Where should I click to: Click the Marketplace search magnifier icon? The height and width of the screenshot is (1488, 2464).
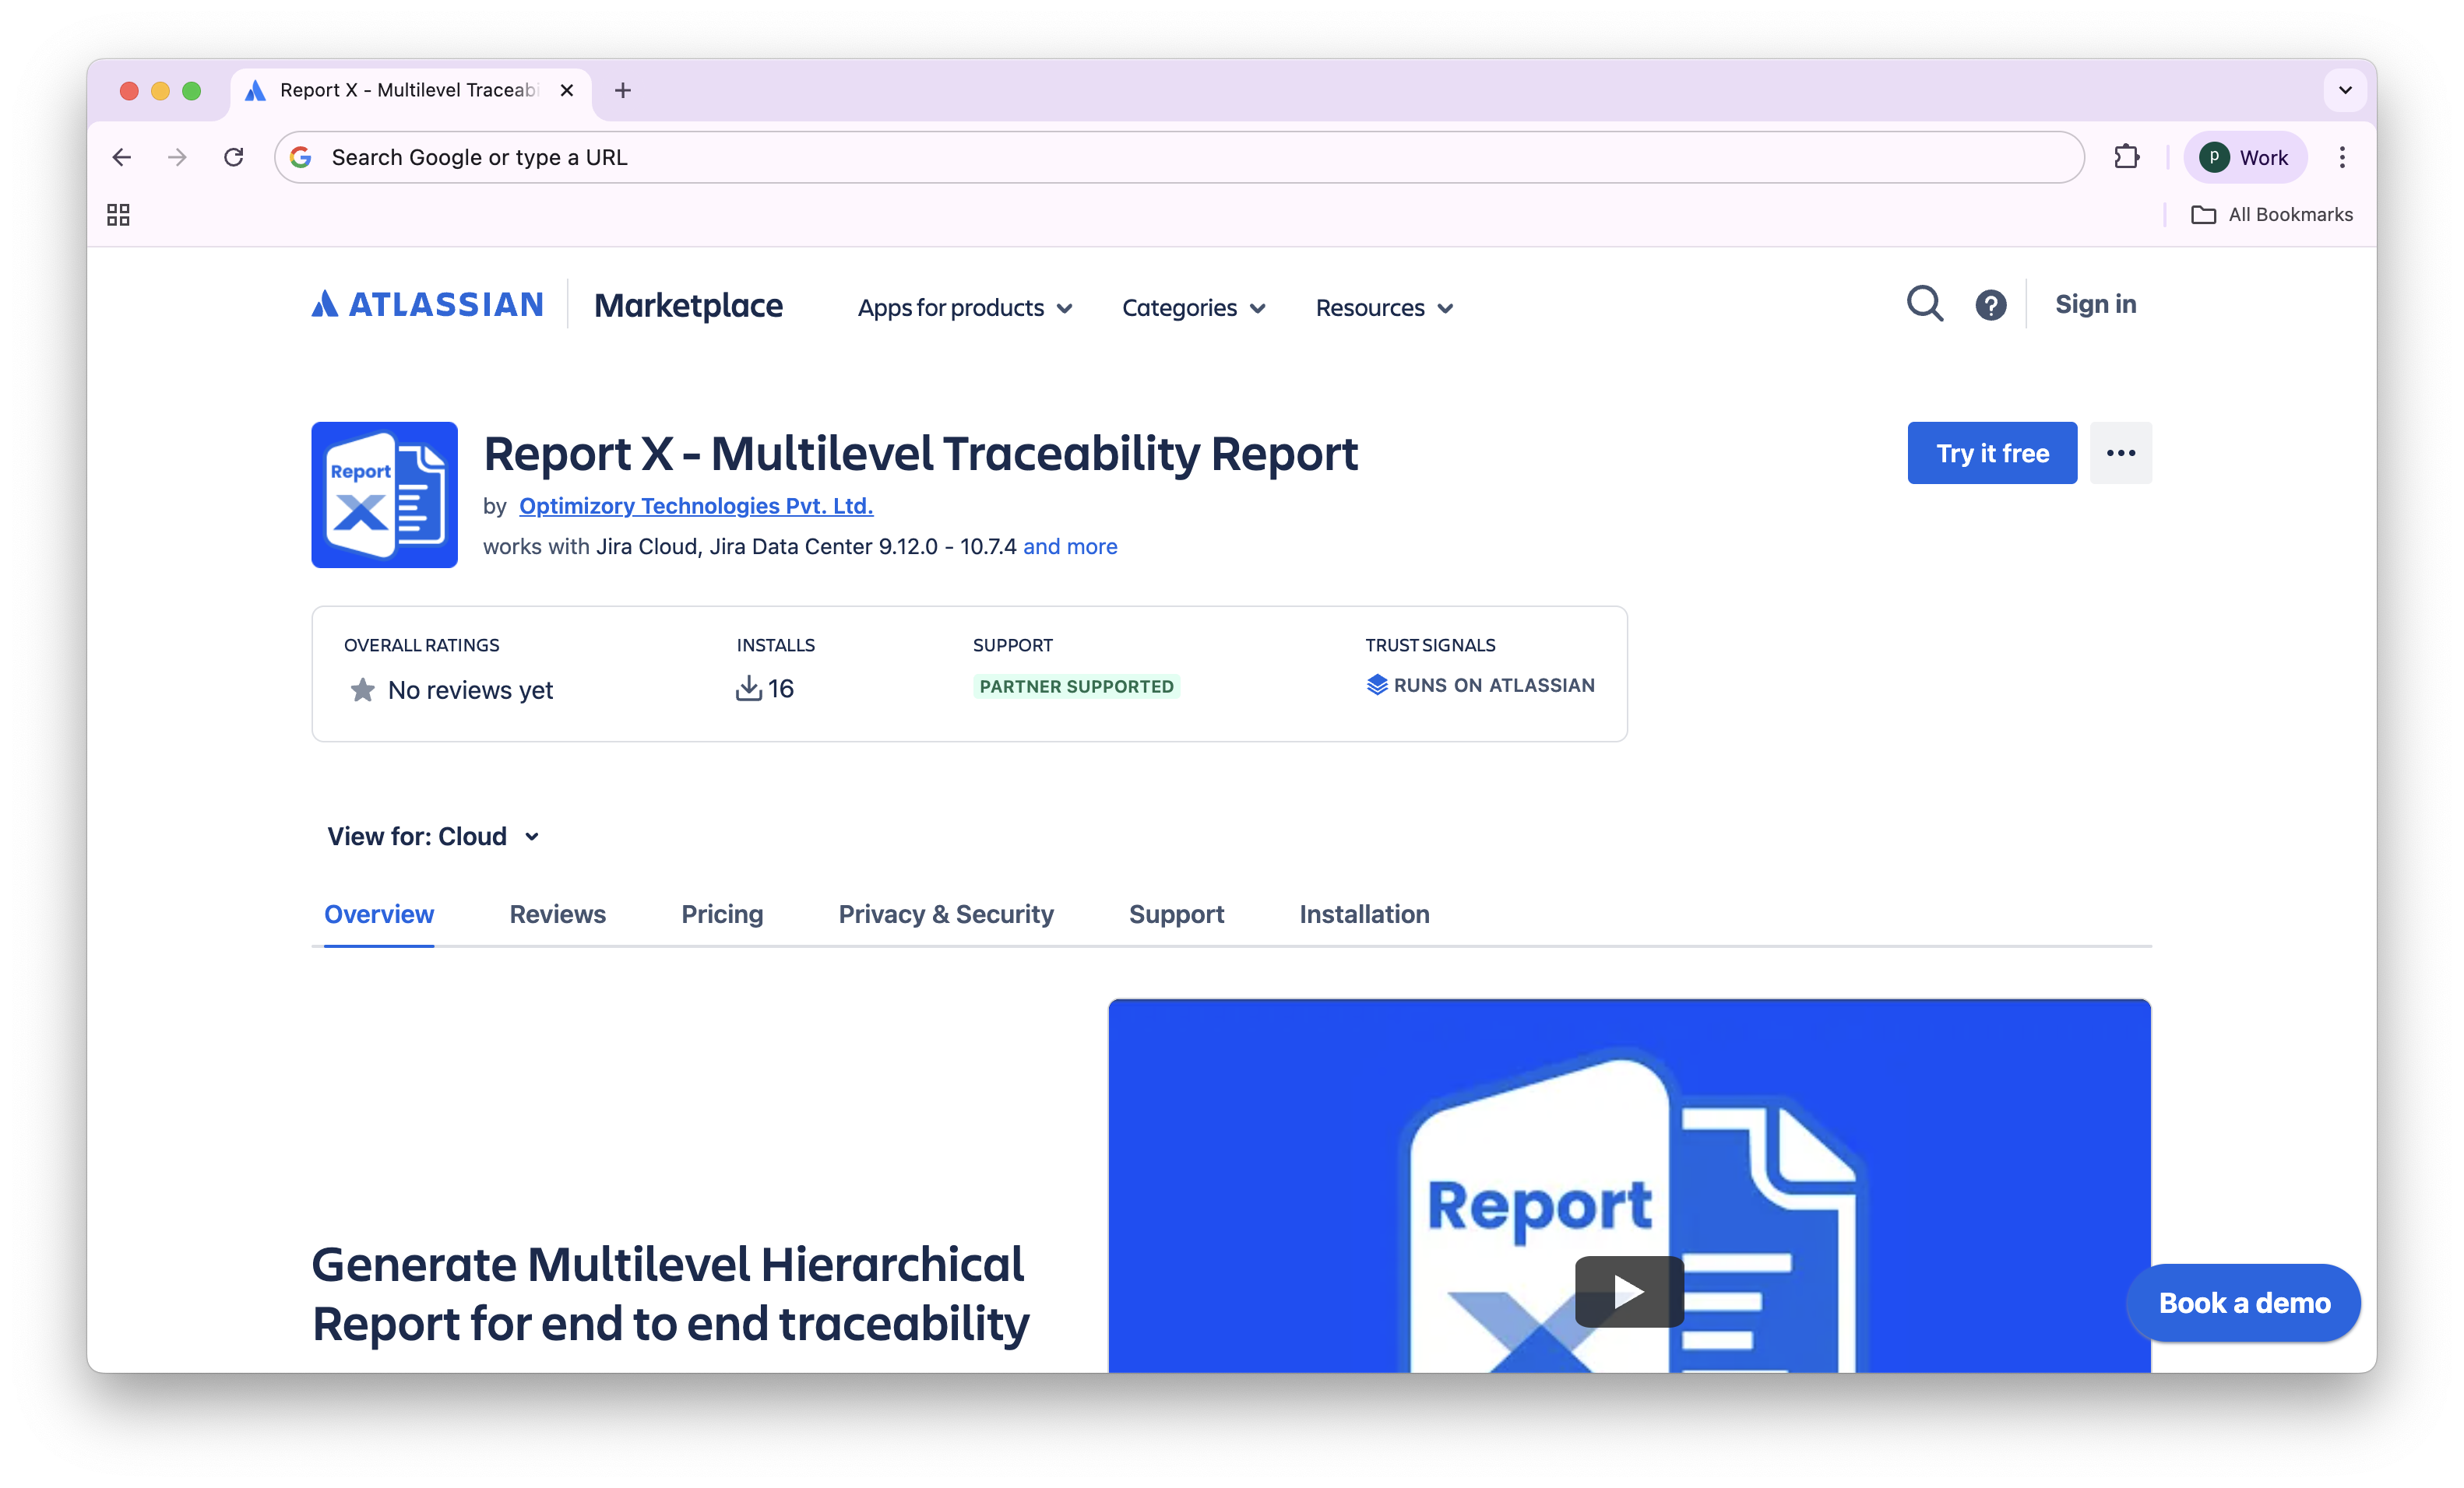(x=1924, y=304)
